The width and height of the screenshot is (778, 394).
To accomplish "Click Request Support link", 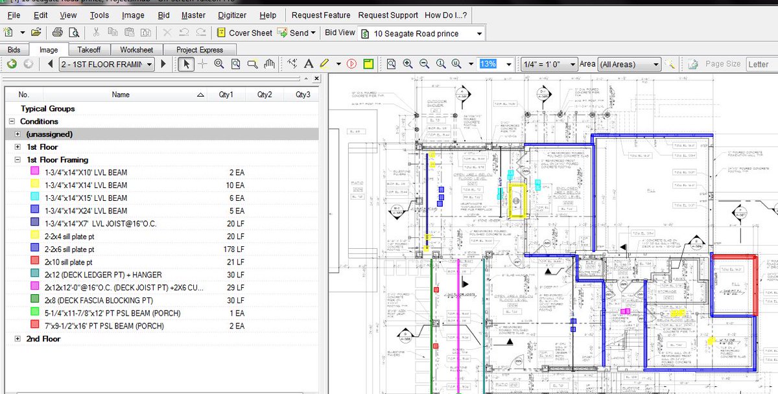I will pyautogui.click(x=388, y=15).
